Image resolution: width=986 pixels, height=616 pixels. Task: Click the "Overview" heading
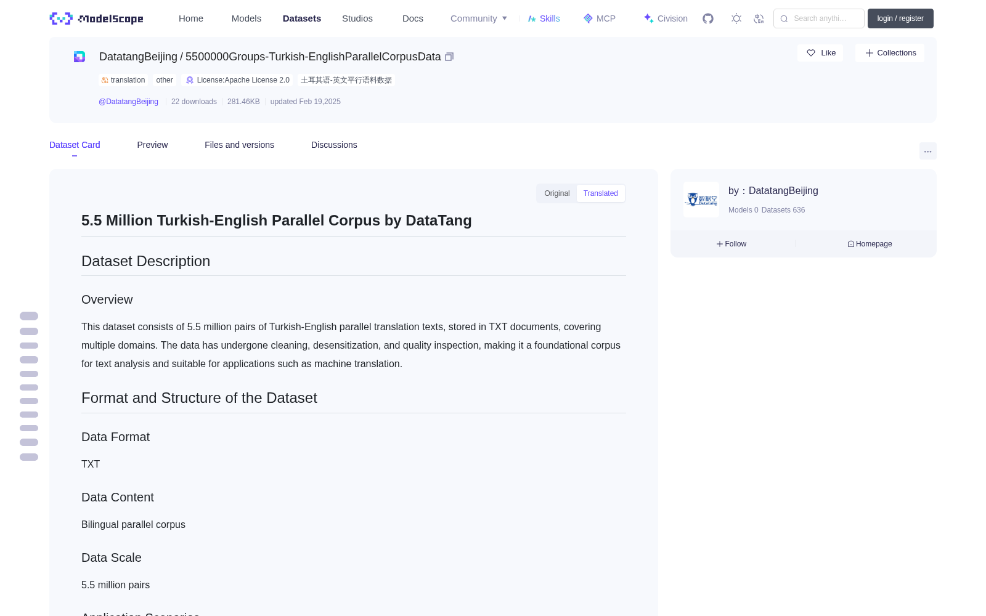pos(107,299)
